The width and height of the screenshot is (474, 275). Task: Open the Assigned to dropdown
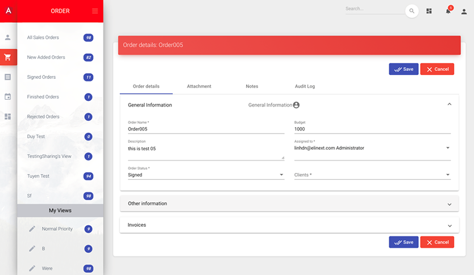pos(372,148)
